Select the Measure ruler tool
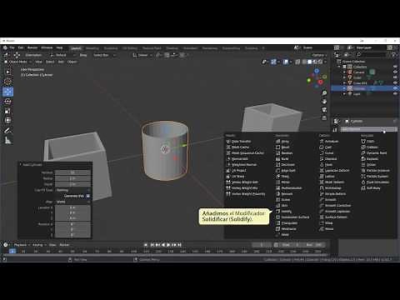 (7, 141)
